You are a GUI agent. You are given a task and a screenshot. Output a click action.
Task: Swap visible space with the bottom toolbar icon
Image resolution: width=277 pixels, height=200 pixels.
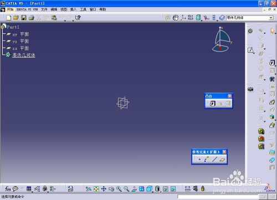pyautogui.click(x=173, y=189)
